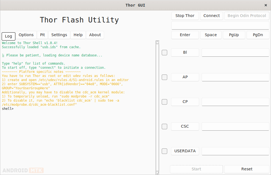Select the Log tab

click(x=8, y=36)
